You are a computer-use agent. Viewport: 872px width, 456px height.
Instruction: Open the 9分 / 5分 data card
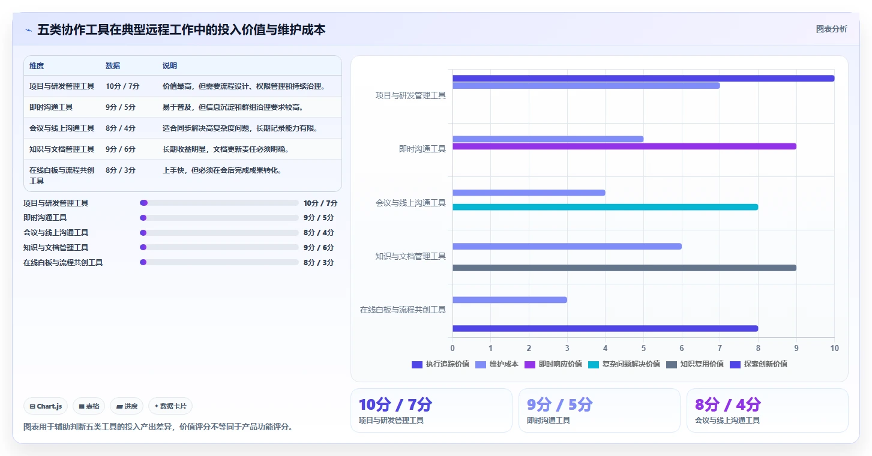pyautogui.click(x=599, y=410)
